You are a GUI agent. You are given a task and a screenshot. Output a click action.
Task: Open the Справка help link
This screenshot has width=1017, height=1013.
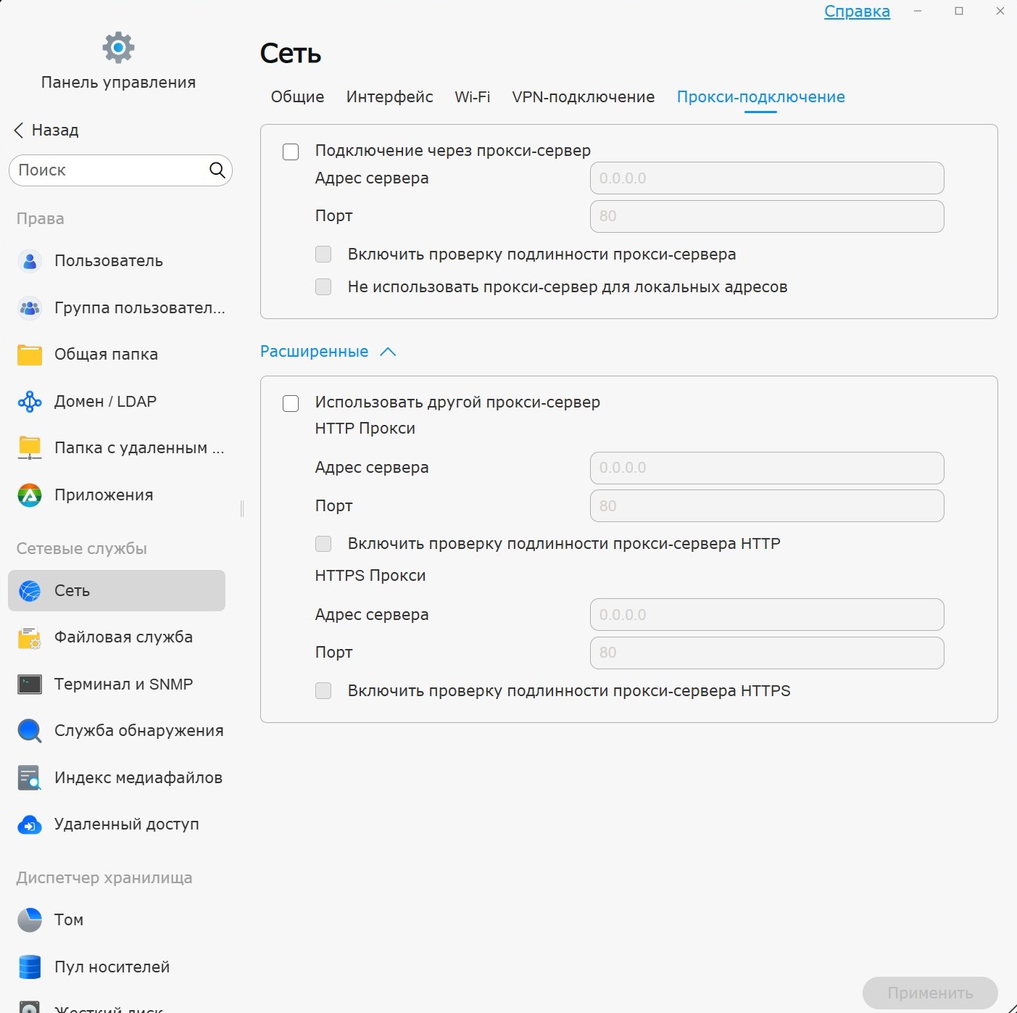857,12
